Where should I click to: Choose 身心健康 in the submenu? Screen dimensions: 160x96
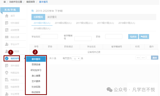[36, 76]
